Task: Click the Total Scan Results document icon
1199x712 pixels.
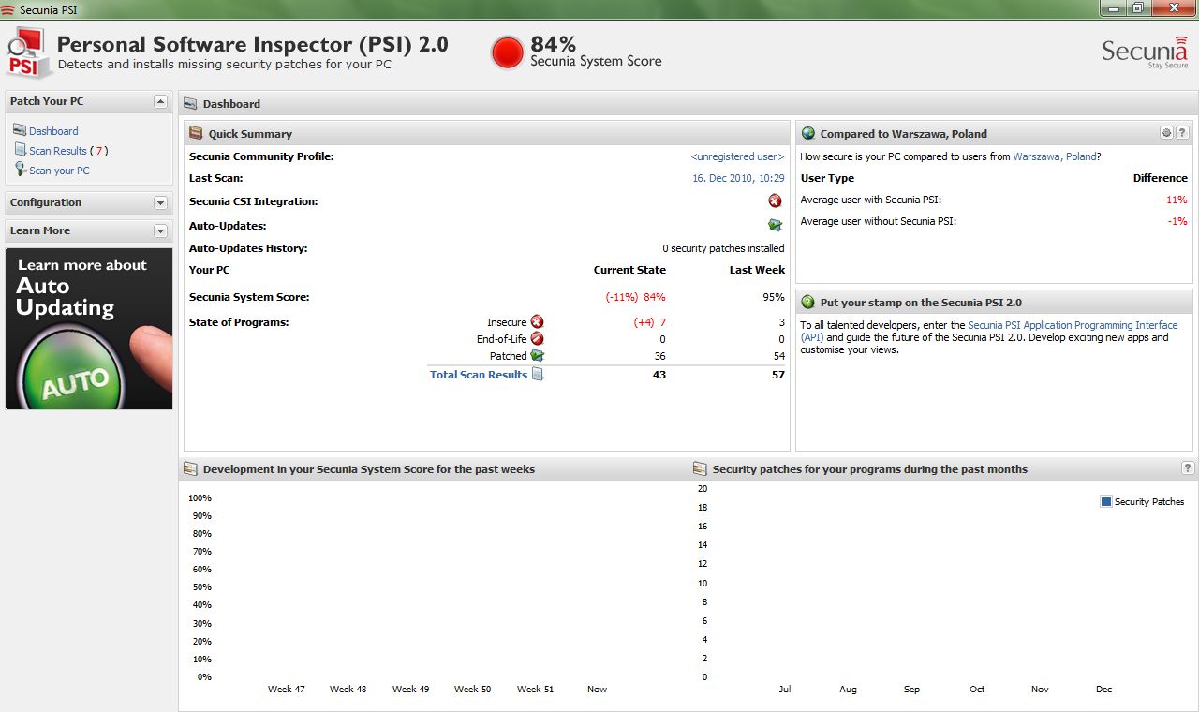Action: pos(538,374)
